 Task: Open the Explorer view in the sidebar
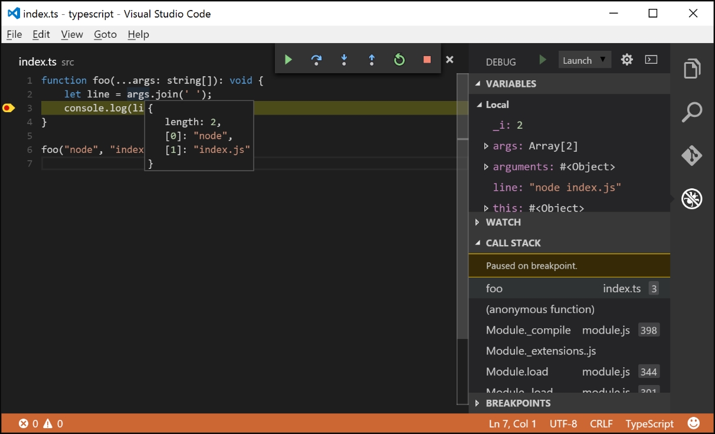(692, 68)
